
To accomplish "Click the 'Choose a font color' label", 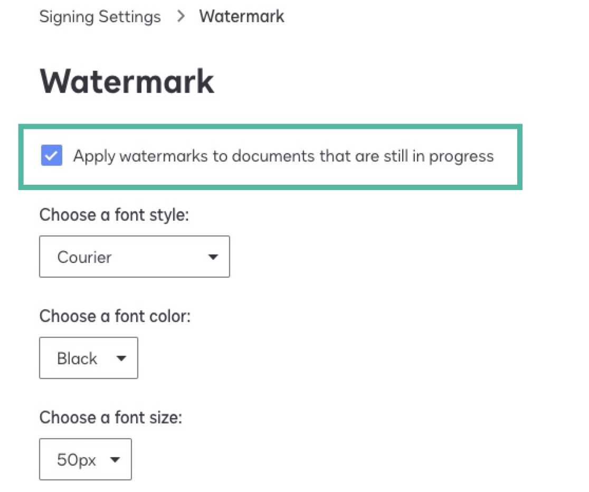I will click(x=115, y=316).
